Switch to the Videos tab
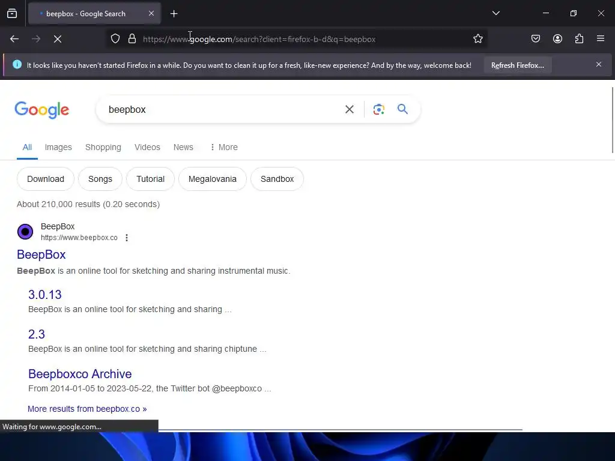This screenshot has width=615, height=461. click(x=147, y=148)
